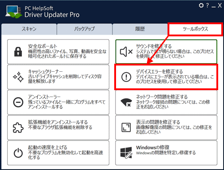The width and height of the screenshot is (224, 170).
Task: Close the Driver Updater Pro window
Action: (220, 5)
